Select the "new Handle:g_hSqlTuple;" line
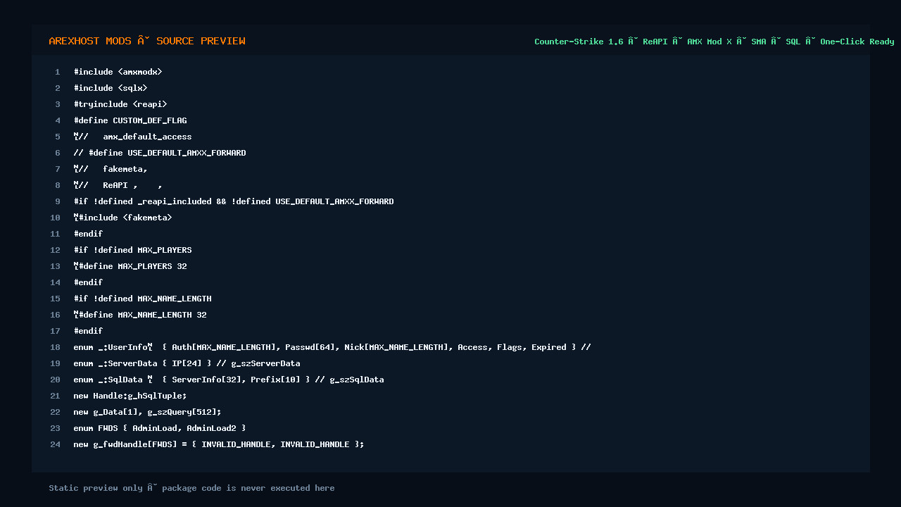Screen dimensions: 901x507 point(130,396)
